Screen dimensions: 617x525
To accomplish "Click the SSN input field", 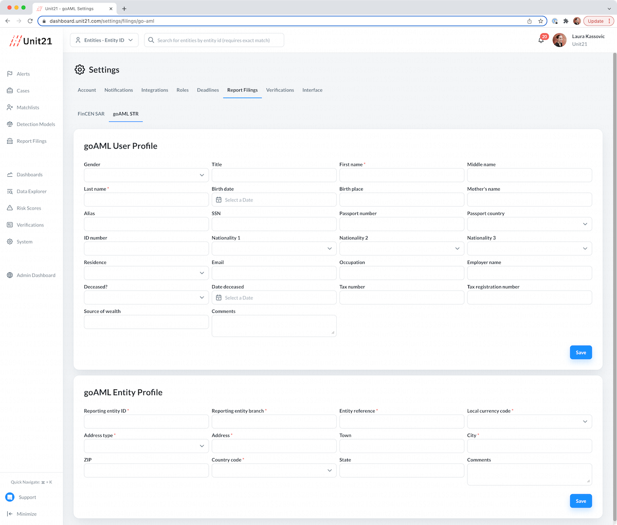I will pos(274,224).
